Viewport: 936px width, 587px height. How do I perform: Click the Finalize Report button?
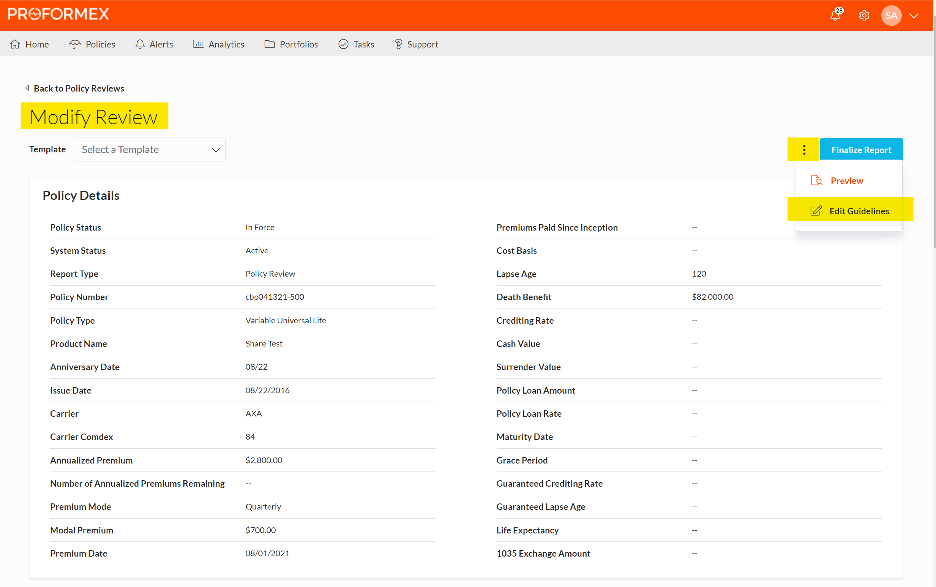pyautogui.click(x=861, y=149)
